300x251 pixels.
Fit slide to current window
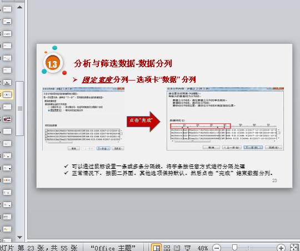coord(294,248)
